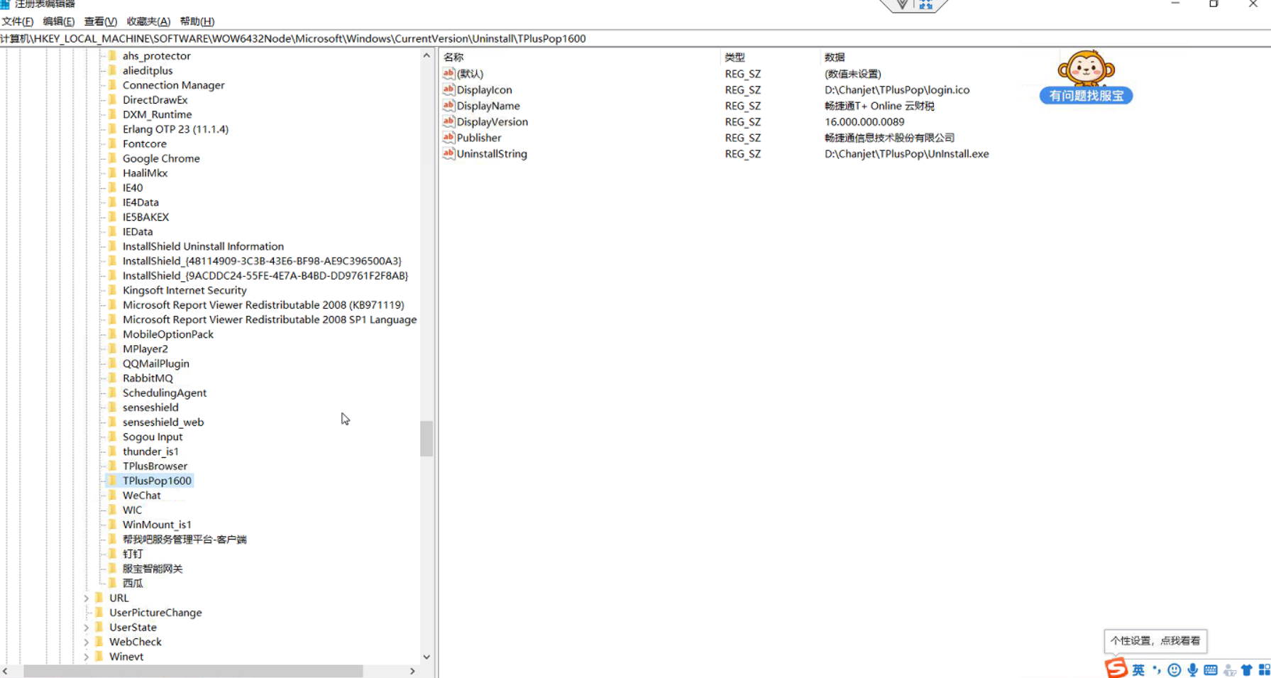Select the thunder_is1 key

150,451
